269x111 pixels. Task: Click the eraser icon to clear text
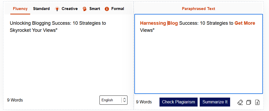[x=240, y=102]
